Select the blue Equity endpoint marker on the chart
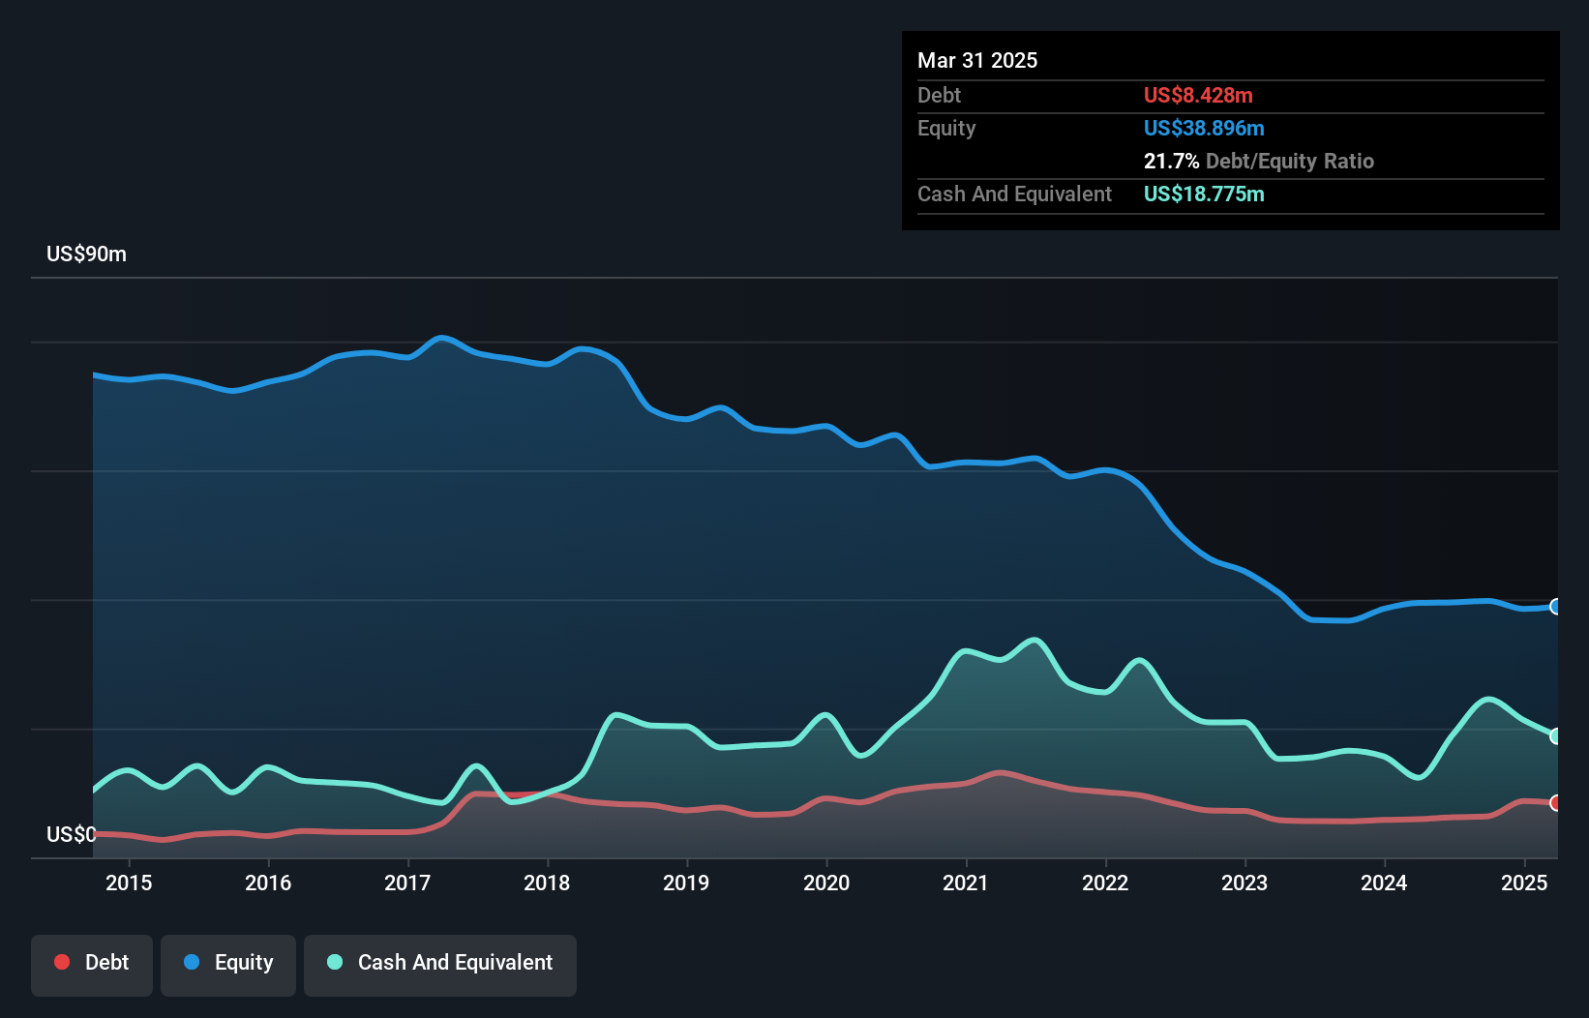Image resolution: width=1589 pixels, height=1018 pixels. point(1556,607)
